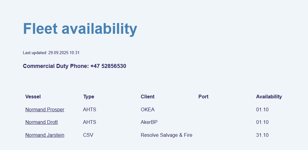Click the AHTS type in Normand Drott row
308x150 pixels.
click(x=89, y=122)
